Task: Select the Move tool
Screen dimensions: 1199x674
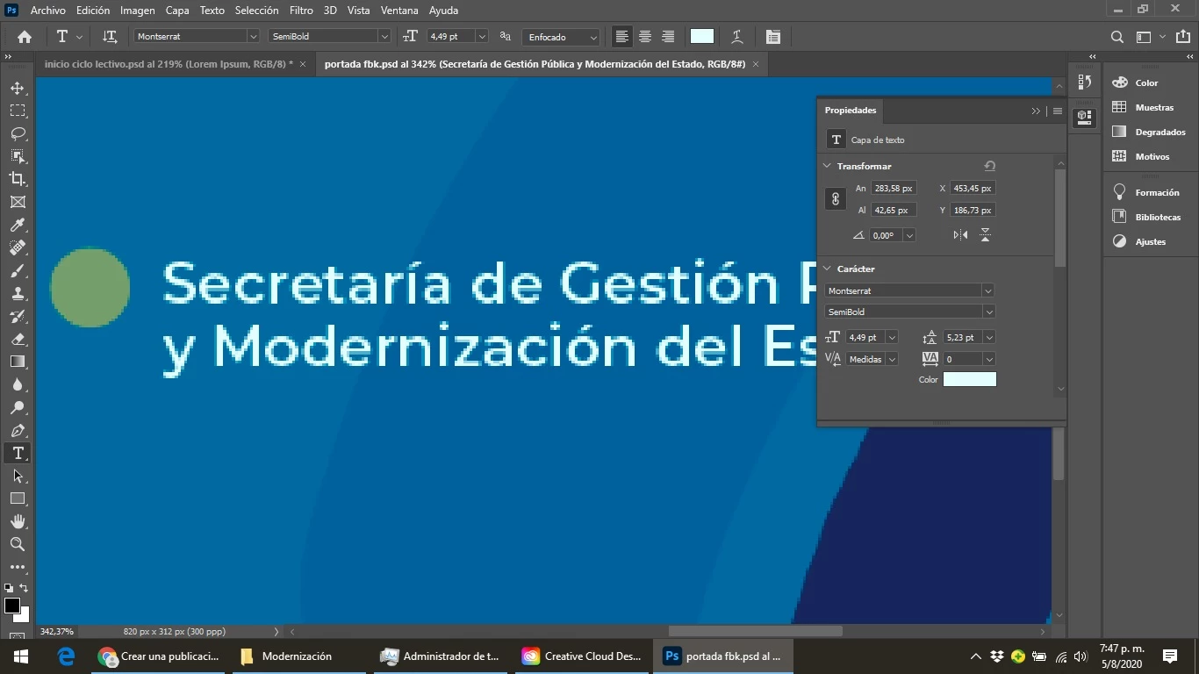Action: tap(18, 89)
